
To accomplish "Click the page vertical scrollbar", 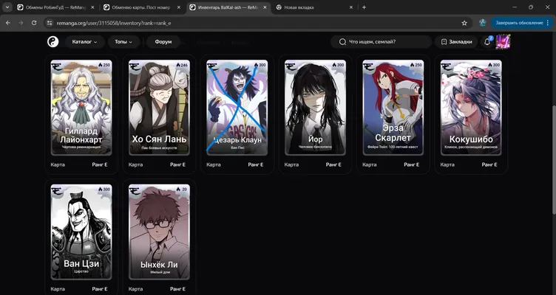I will click(x=554, y=159).
